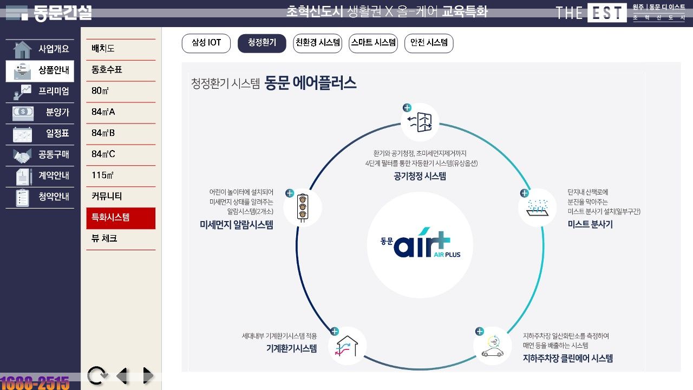Click the 분양가 menu label
This screenshot has height=390, width=693.
tap(57, 113)
